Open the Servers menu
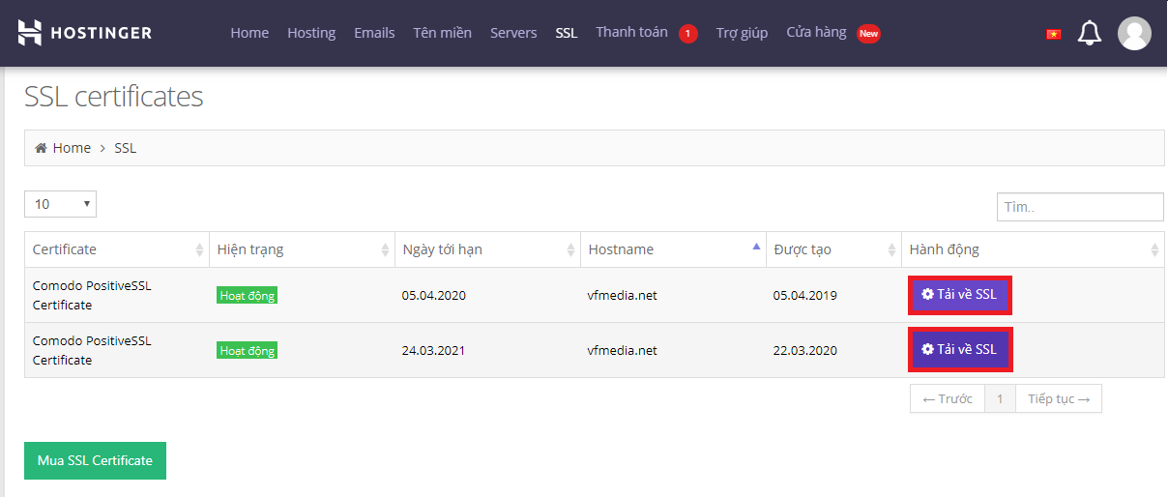This screenshot has height=497, width=1168. point(513,33)
